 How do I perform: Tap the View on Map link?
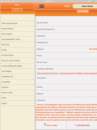tap(52, 125)
